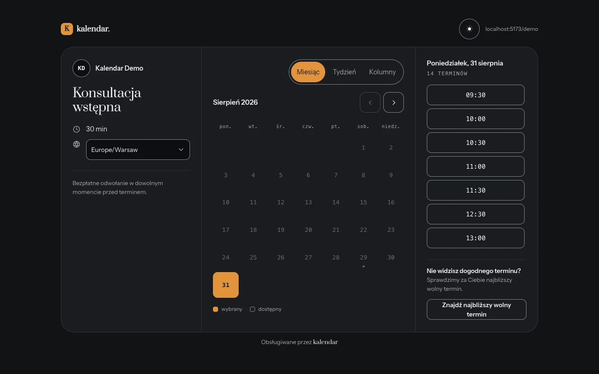Click the Konsultacja wstępna title

(x=107, y=100)
